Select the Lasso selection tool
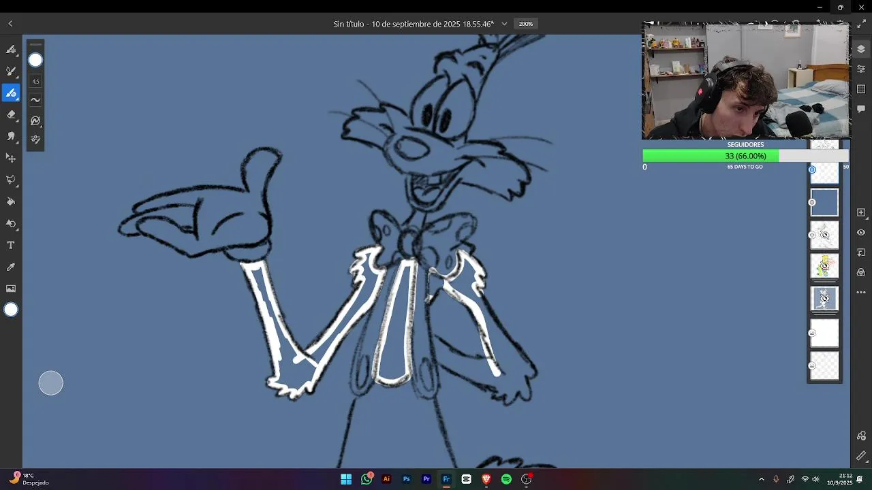 pos(11,180)
